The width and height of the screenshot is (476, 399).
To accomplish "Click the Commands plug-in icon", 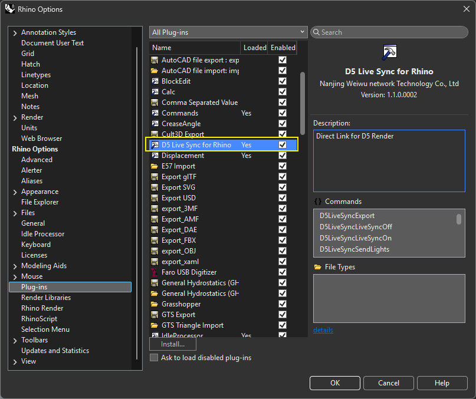I will pyautogui.click(x=155, y=113).
